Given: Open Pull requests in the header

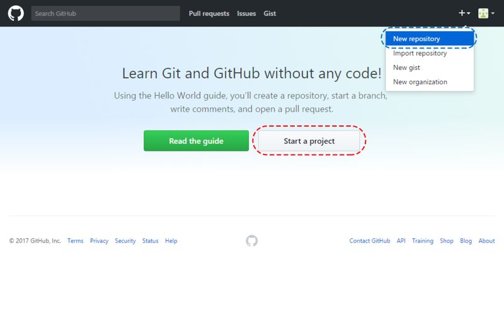Looking at the screenshot, I should (x=209, y=13).
